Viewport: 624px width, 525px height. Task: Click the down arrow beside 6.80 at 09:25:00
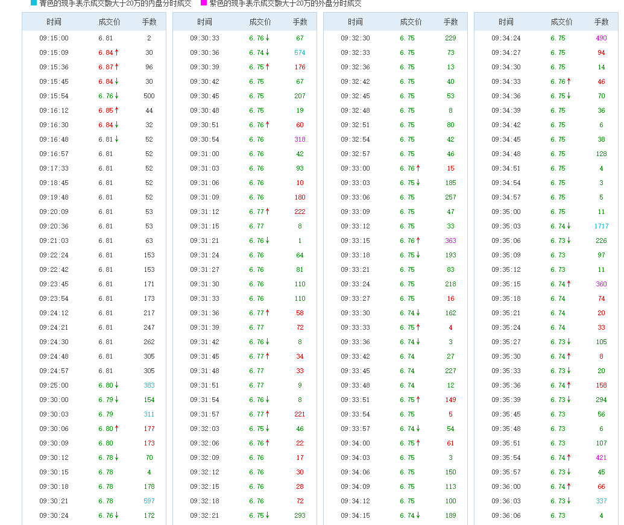tap(116, 385)
